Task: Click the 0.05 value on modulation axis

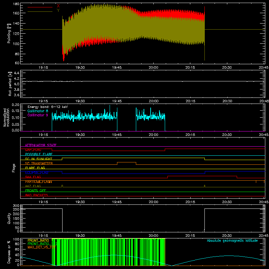Action: [x=15, y=124]
